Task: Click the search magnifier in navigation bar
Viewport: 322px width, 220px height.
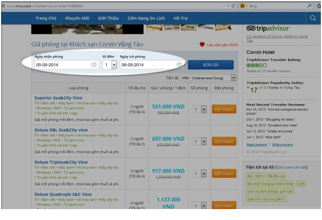Action: pyautogui.click(x=313, y=18)
